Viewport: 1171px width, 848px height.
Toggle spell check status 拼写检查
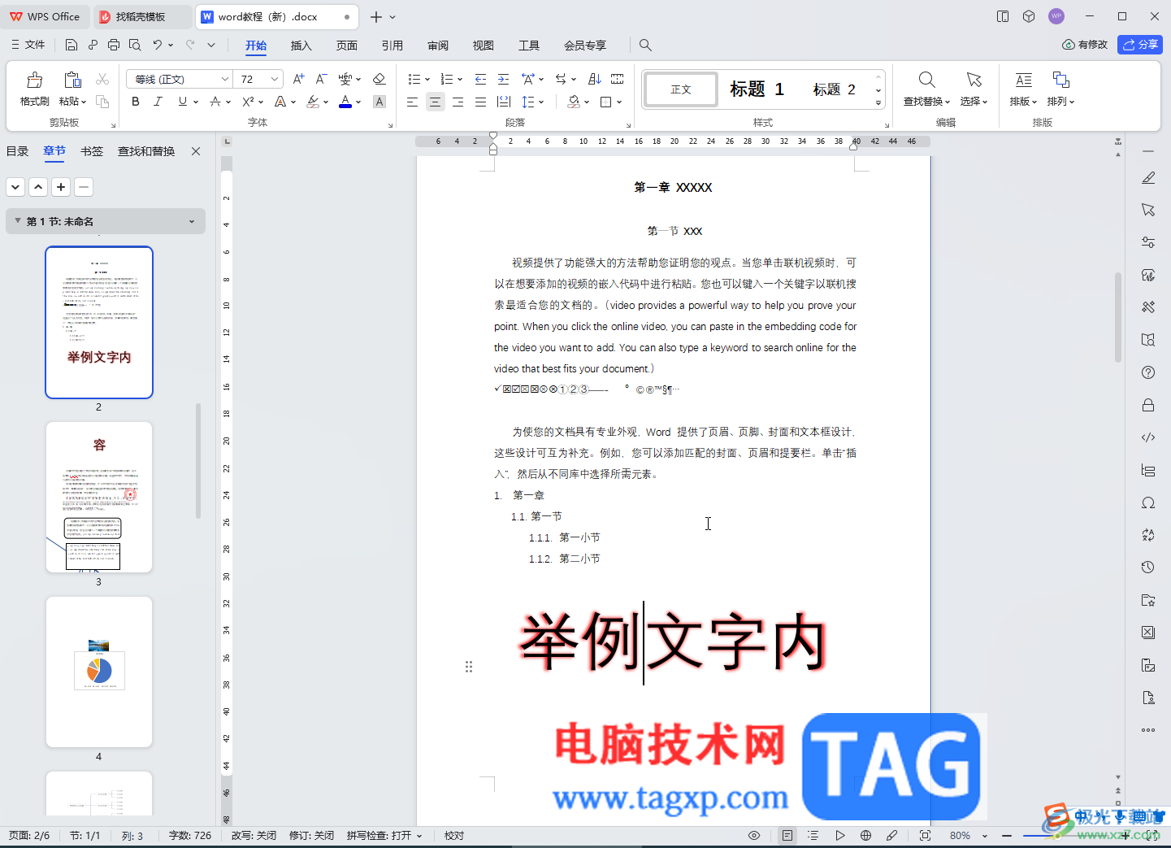(x=384, y=835)
